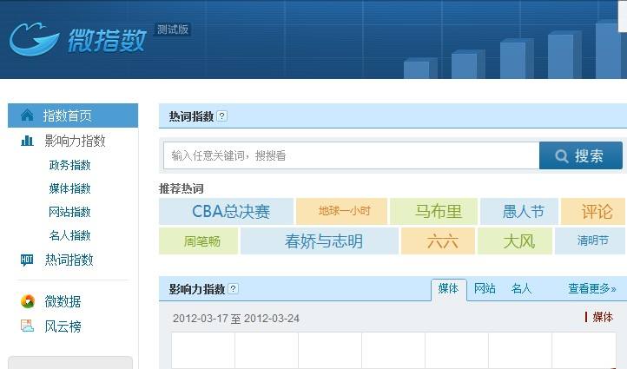Screen dimensions: 627x369
Task: Select hot word 评论
Action: coord(593,211)
